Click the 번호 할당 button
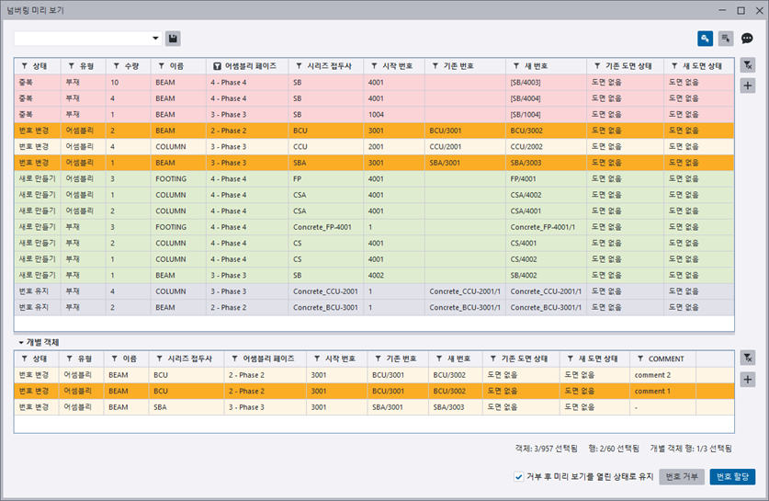 pos(732,476)
